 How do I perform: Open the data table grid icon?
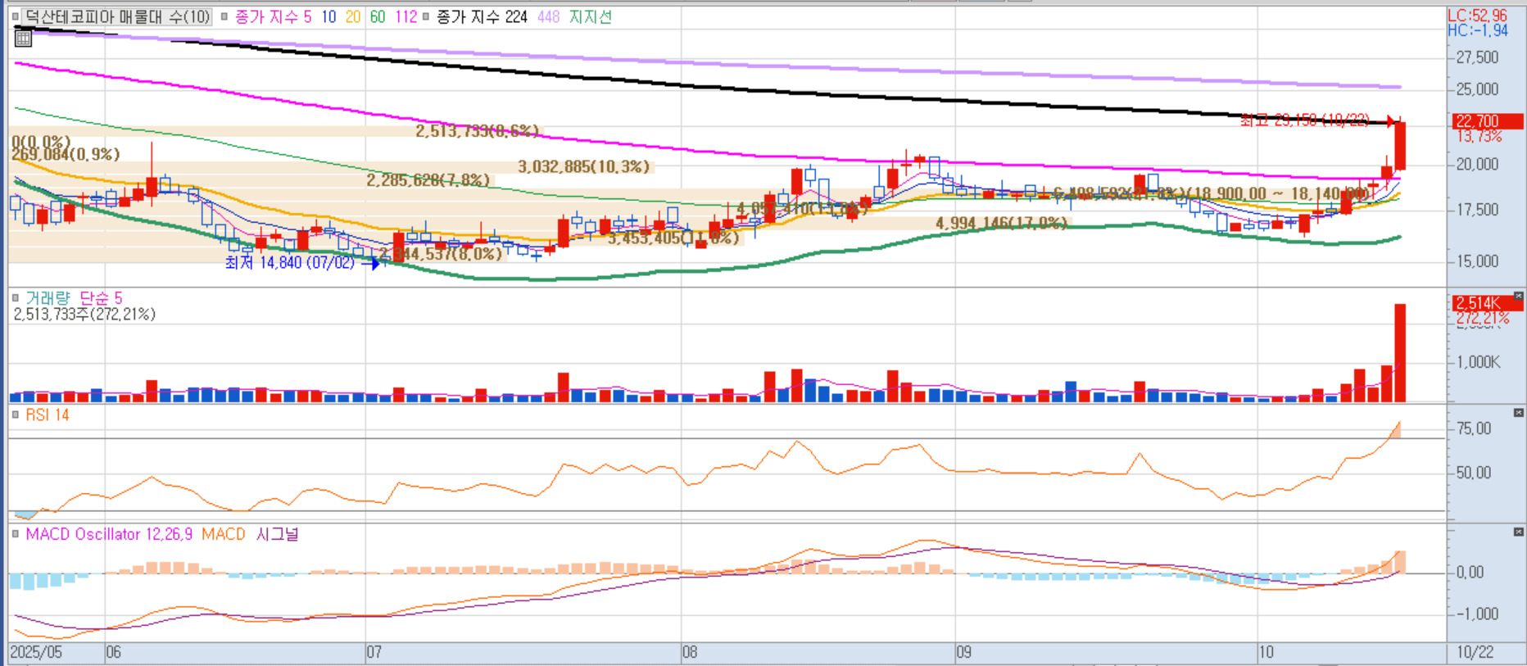click(23, 38)
